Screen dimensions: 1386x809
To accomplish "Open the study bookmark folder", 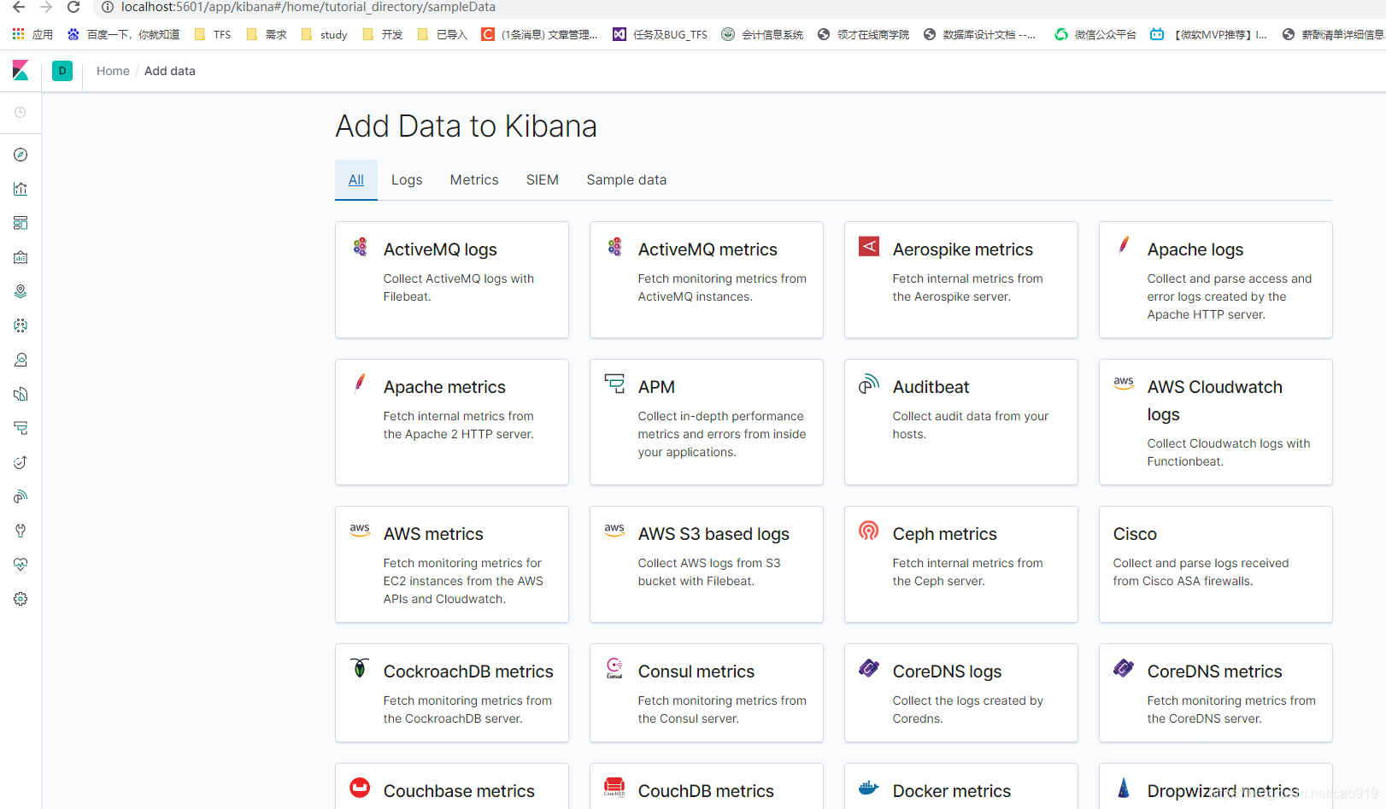I will [324, 35].
